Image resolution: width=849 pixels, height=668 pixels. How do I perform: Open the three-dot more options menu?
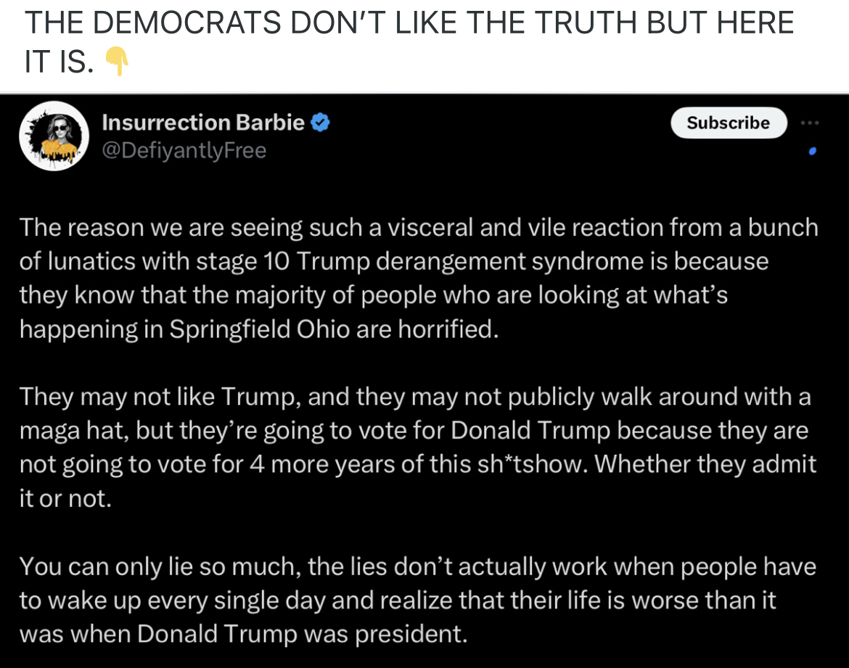(x=810, y=123)
